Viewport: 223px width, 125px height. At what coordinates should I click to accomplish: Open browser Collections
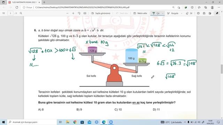[206, 7]
